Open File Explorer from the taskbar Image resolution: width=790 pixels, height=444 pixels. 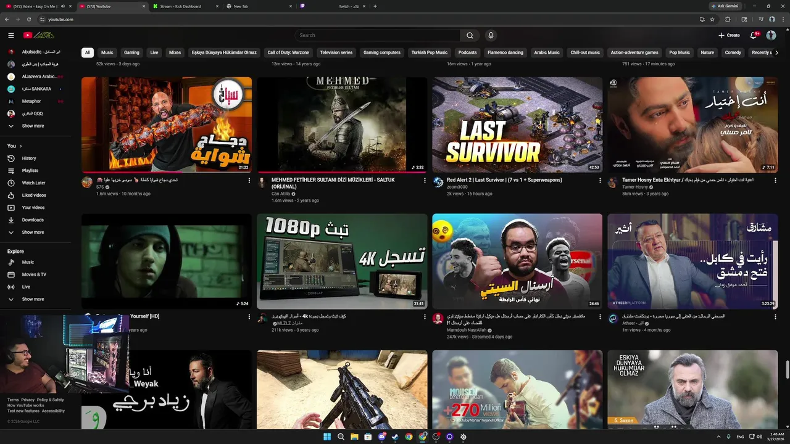click(354, 437)
